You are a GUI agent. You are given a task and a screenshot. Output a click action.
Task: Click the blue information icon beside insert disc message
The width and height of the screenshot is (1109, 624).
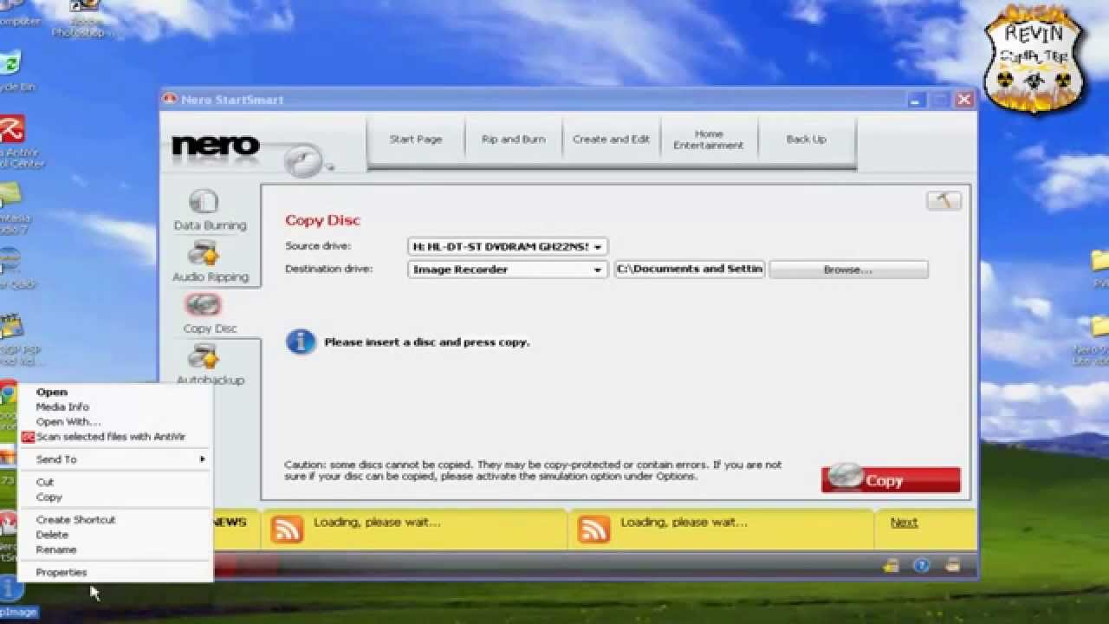[301, 341]
